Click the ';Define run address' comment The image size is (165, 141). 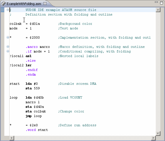77,125
